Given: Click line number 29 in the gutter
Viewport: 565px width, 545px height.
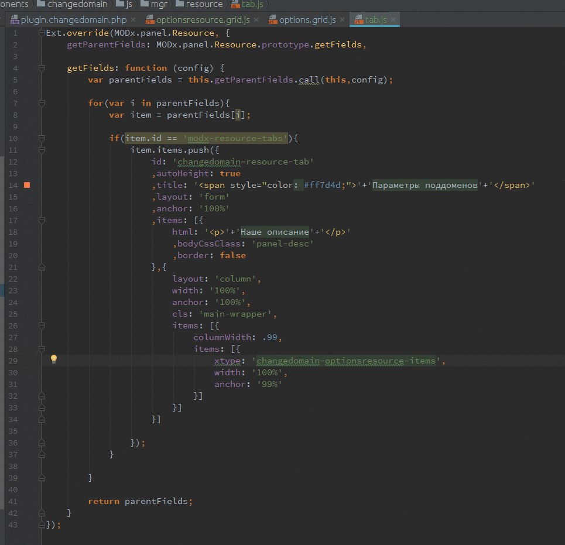Looking at the screenshot, I should click(13, 361).
